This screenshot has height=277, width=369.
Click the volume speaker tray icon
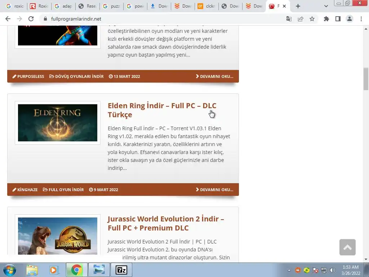point(333,270)
